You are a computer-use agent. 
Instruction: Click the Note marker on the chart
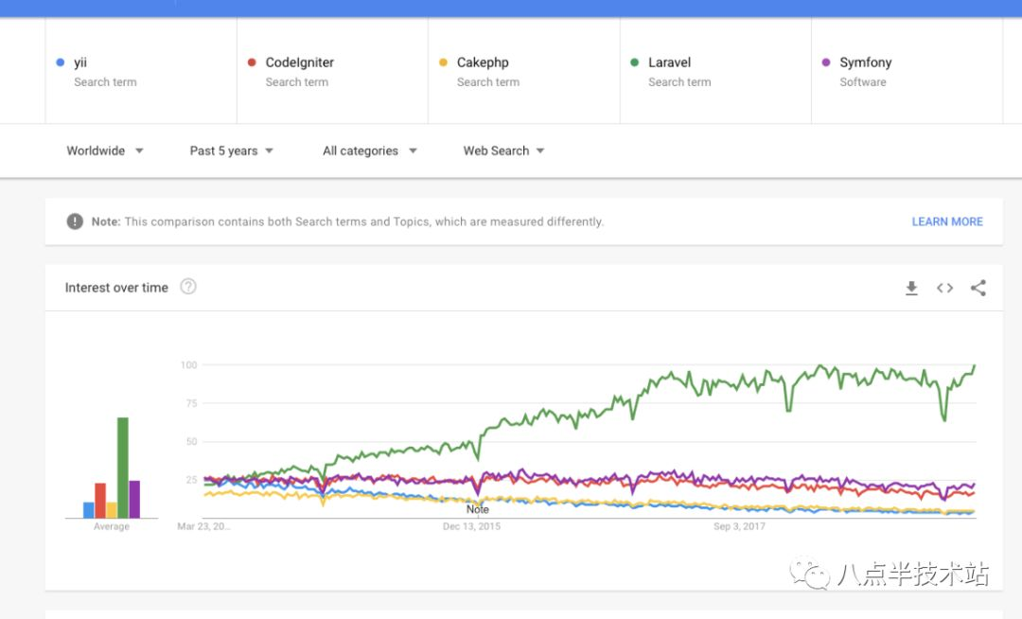(x=478, y=509)
